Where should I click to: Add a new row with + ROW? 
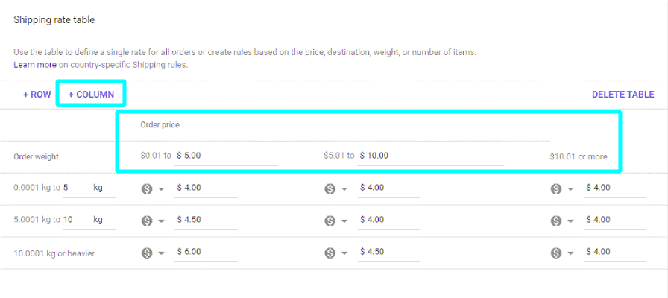coord(37,95)
